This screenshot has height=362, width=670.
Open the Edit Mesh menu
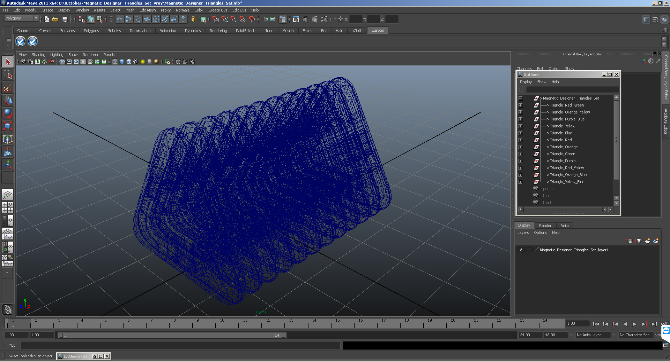(x=148, y=10)
